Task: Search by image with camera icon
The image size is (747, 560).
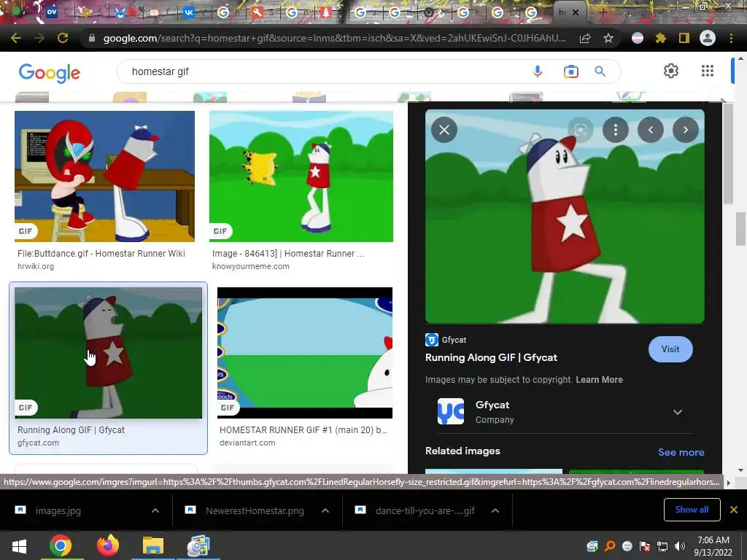Action: tap(570, 71)
